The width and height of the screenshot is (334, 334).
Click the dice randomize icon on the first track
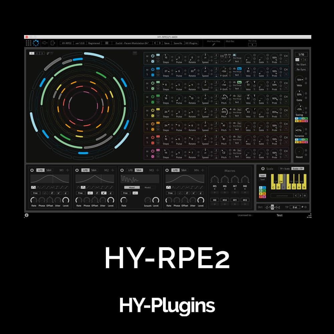pyautogui.click(x=153, y=61)
